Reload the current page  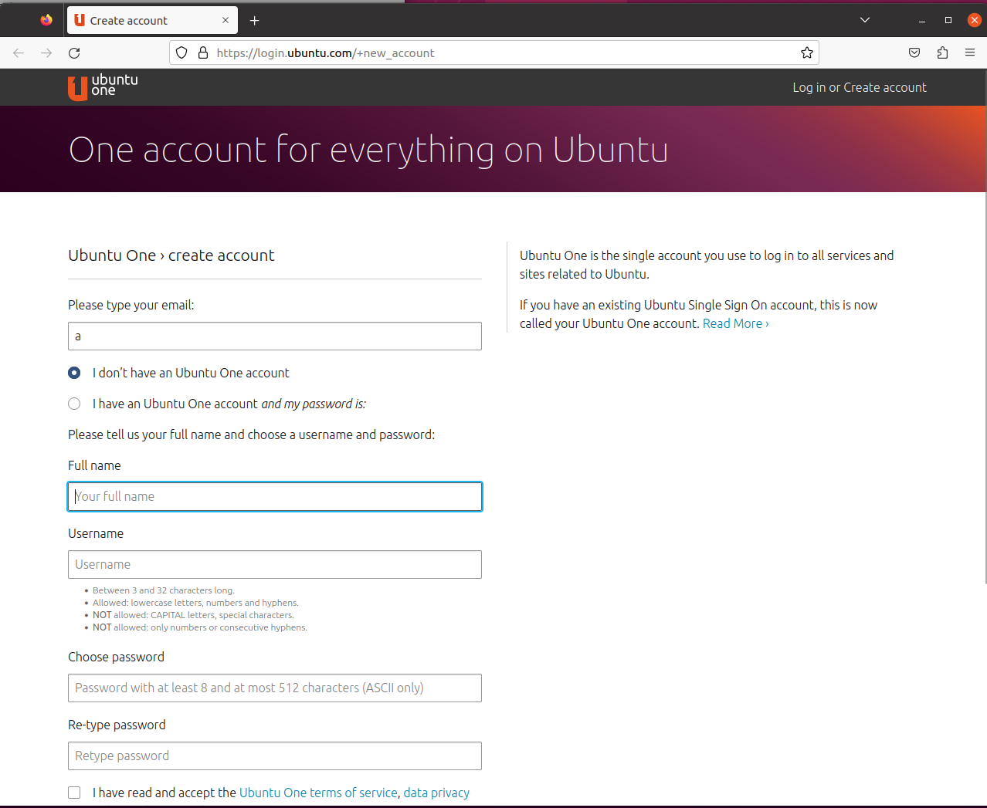tap(74, 52)
